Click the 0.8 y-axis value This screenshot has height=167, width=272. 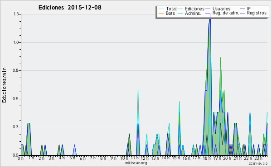[x=16, y=70]
